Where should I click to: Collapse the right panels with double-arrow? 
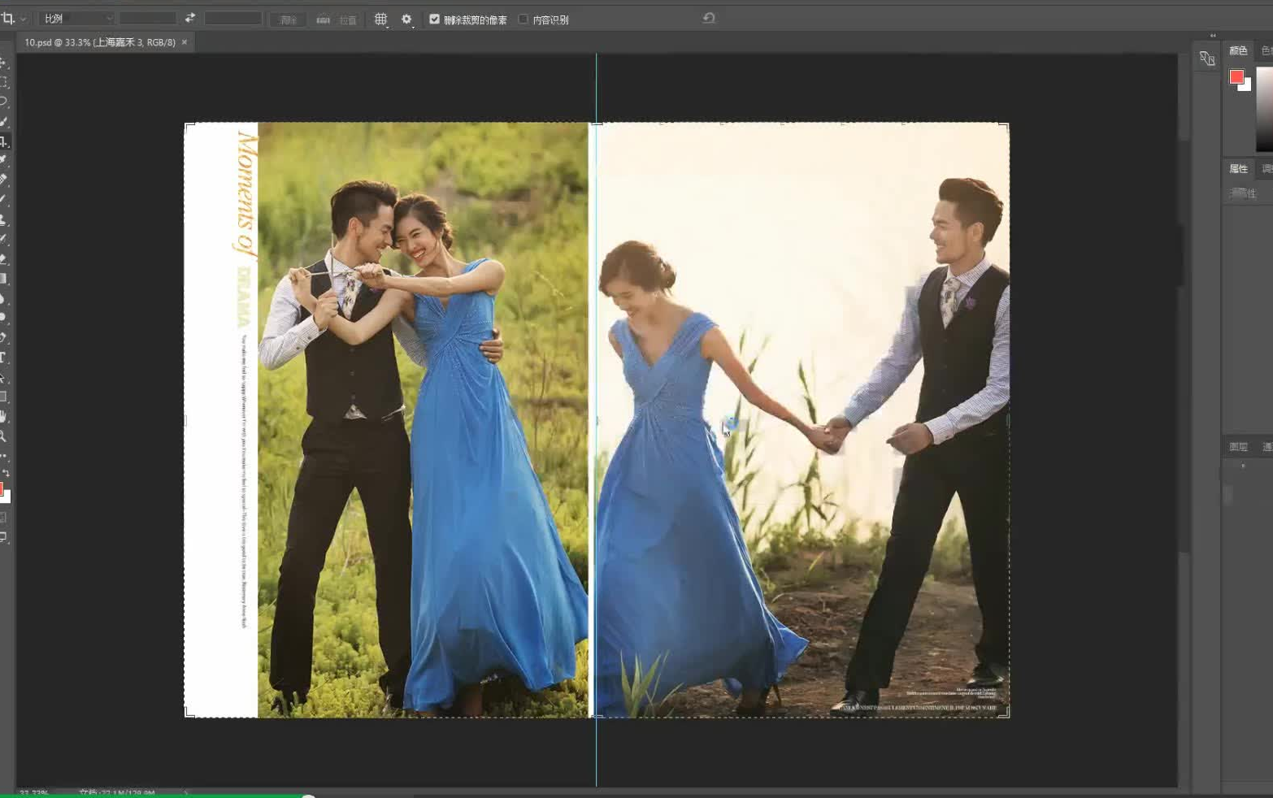[x=1213, y=36]
